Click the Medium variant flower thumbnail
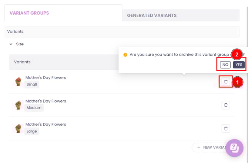The height and width of the screenshot is (163, 248). pos(18,105)
